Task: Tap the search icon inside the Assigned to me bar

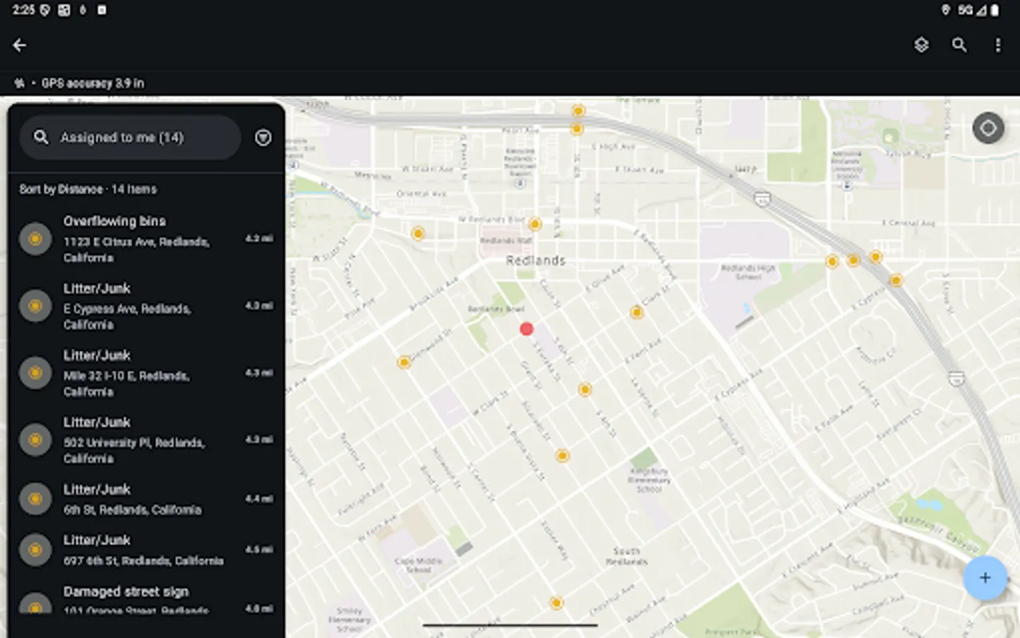Action: (x=41, y=138)
